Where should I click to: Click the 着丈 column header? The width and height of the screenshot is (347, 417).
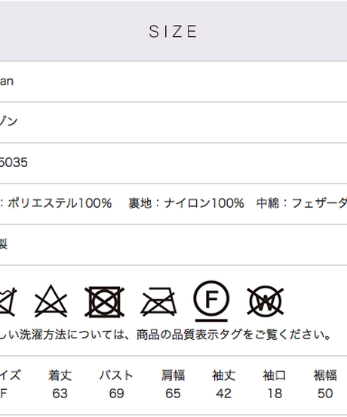[60, 375]
